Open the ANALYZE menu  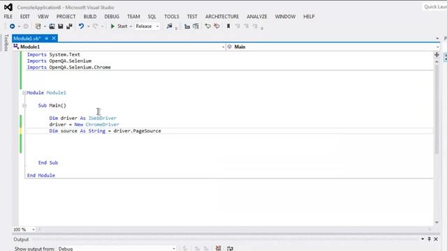pyautogui.click(x=257, y=17)
